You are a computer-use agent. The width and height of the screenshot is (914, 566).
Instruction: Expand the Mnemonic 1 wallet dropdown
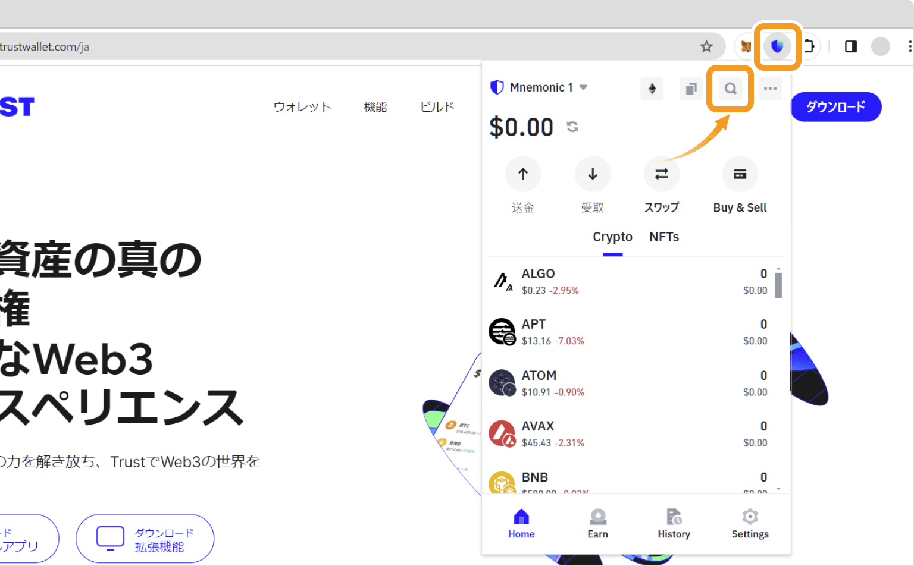pos(583,87)
